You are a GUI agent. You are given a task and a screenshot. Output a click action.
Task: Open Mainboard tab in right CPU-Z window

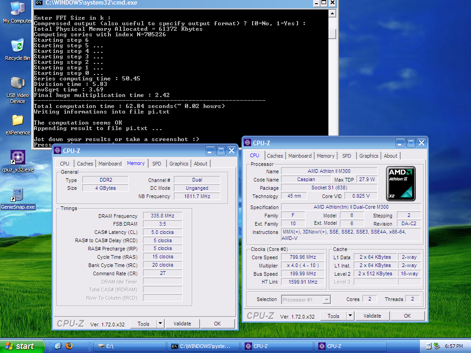point(300,156)
